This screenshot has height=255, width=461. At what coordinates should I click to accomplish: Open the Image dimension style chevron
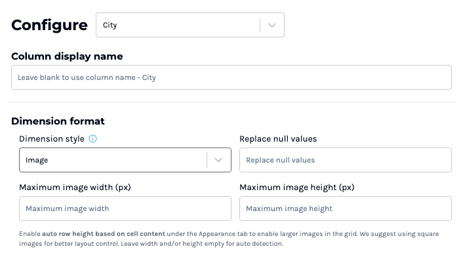coord(218,160)
